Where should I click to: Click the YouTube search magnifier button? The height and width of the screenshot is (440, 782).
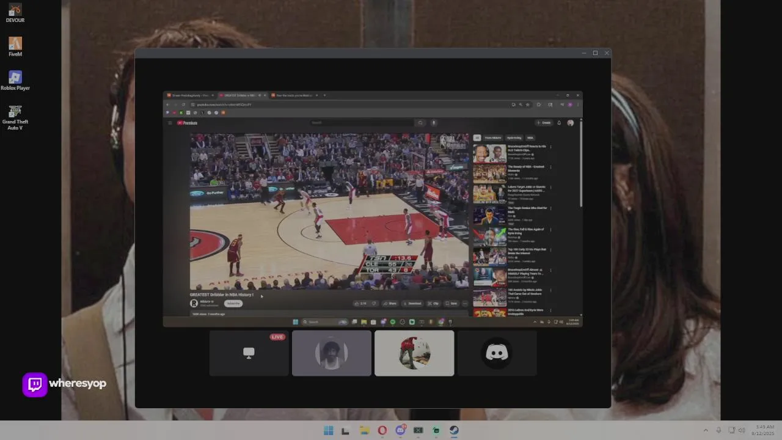tap(420, 123)
